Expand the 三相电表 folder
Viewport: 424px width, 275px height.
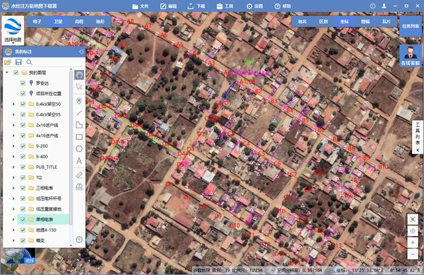14,188
